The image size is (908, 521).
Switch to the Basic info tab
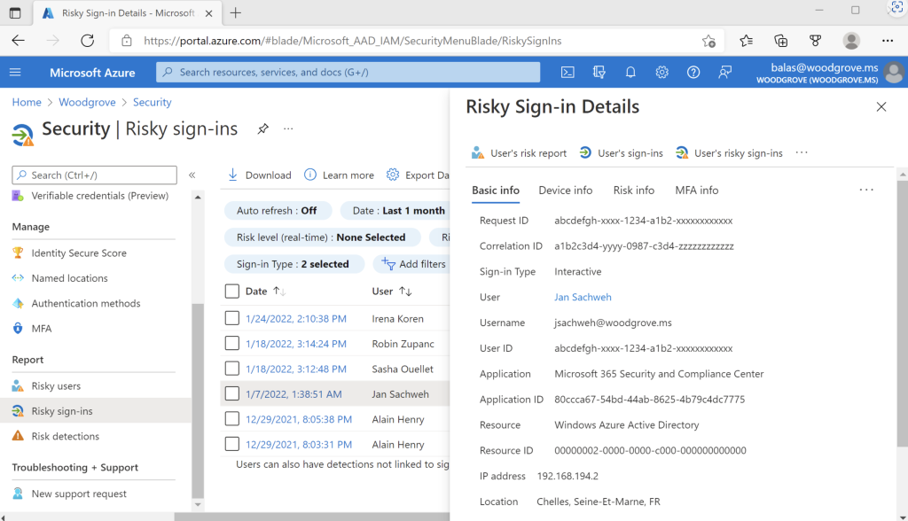[496, 191]
